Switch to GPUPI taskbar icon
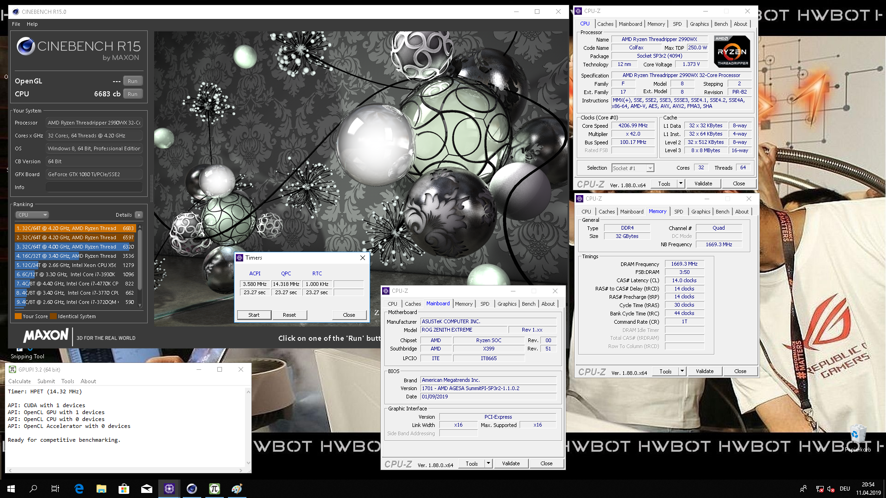This screenshot has width=886, height=498. (215, 489)
